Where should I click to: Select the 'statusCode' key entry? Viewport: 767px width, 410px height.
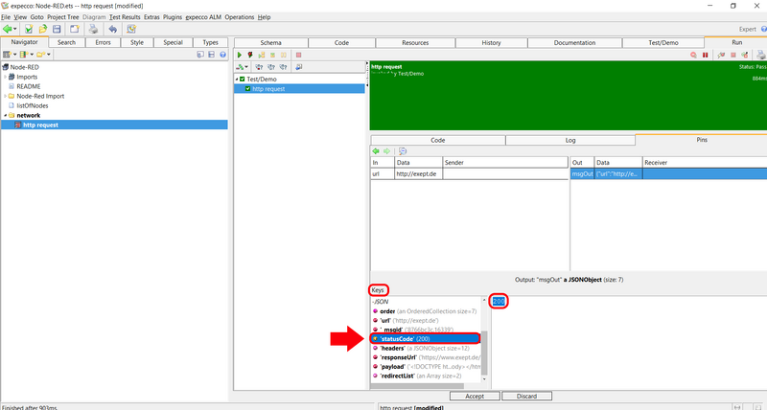413,339
